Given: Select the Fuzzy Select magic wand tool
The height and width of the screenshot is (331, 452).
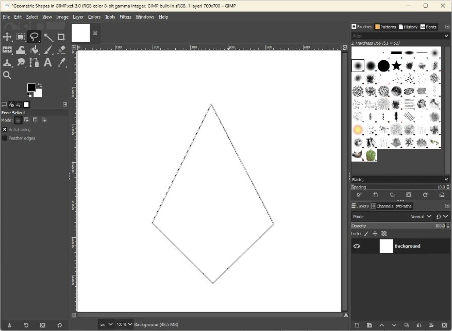Looking at the screenshot, I should (48, 37).
